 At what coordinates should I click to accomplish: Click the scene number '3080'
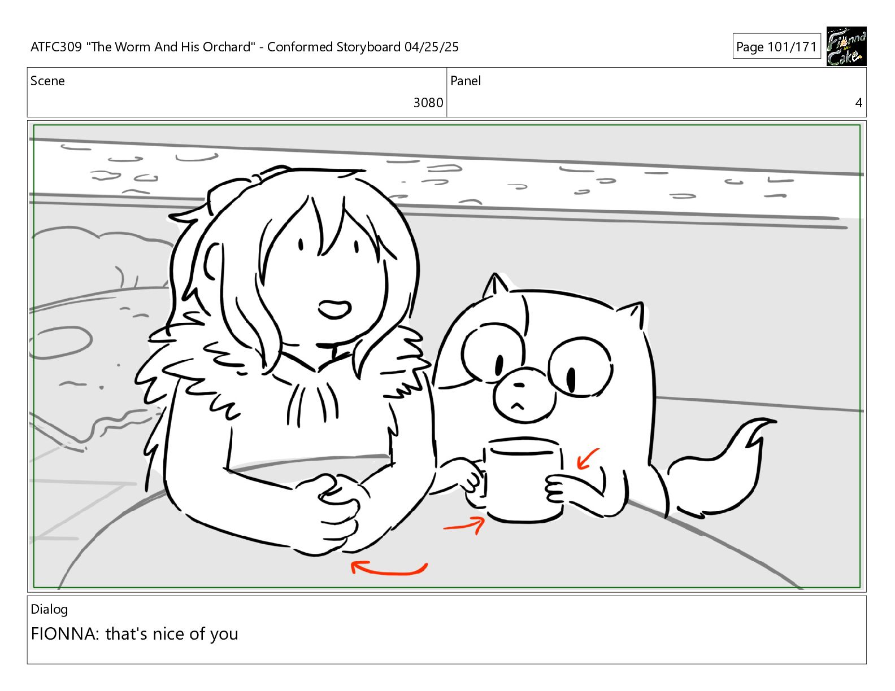point(428,103)
